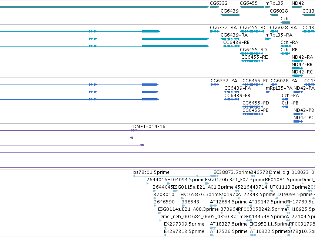Click protein label mRpL35-PA
This screenshot has height=237, width=315.
coord(279,88)
